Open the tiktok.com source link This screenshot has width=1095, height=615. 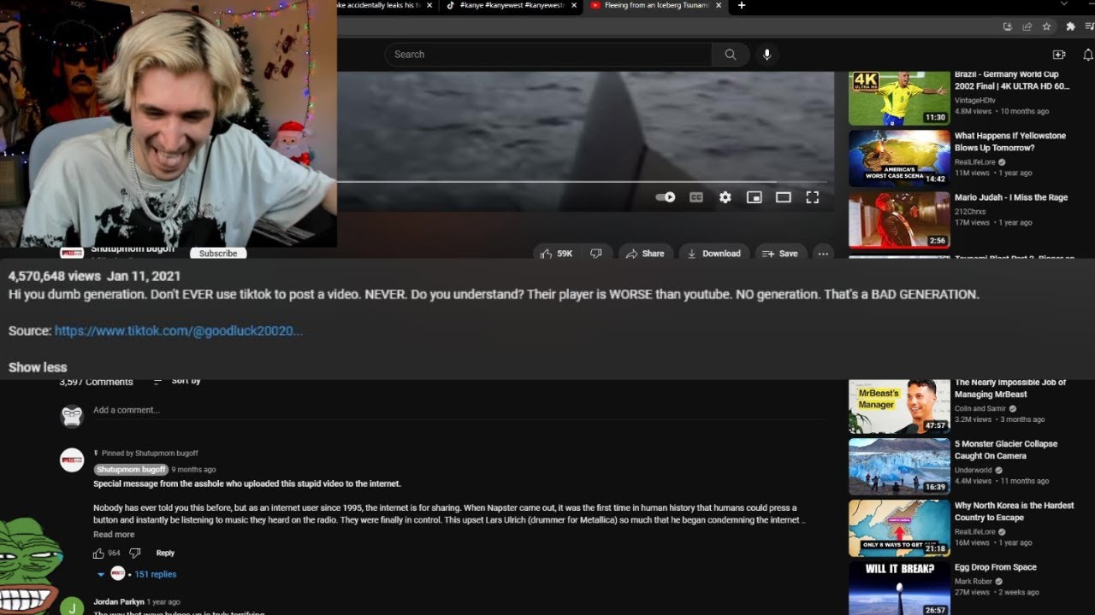tap(179, 331)
